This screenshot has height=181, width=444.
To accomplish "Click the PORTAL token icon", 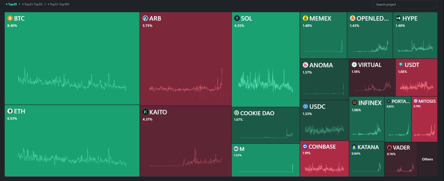I will [x=389, y=101].
